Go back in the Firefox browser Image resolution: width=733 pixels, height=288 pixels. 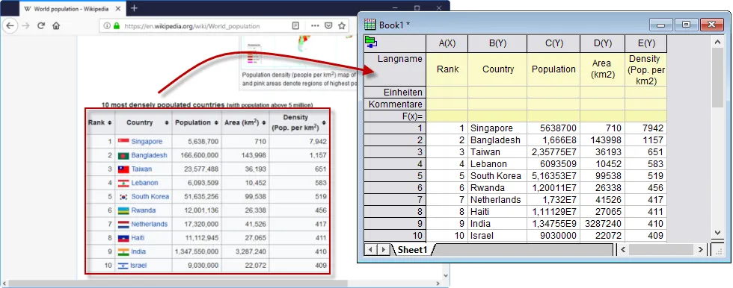[x=10, y=25]
